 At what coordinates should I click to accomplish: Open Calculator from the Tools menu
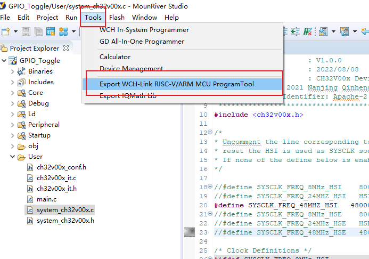point(115,57)
